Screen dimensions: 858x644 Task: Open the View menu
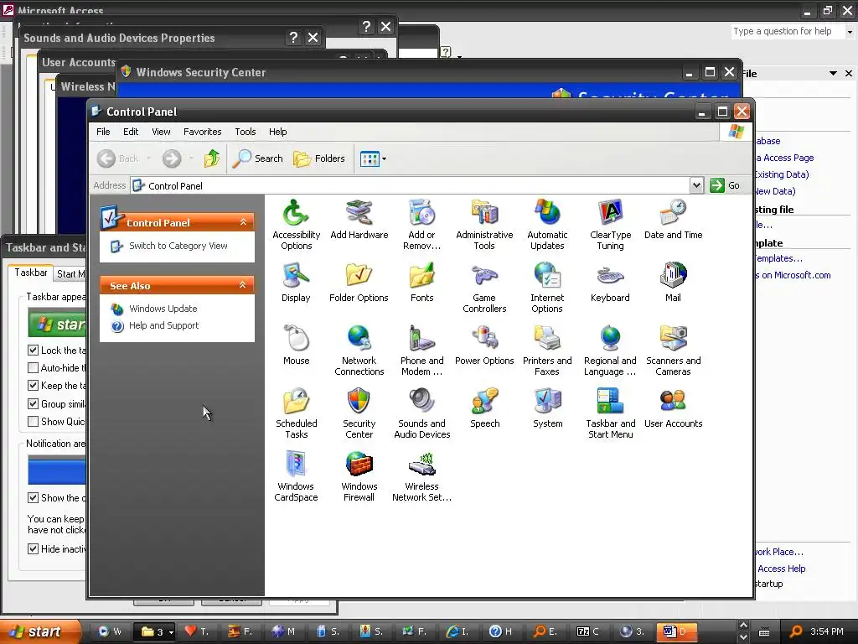pyautogui.click(x=161, y=132)
